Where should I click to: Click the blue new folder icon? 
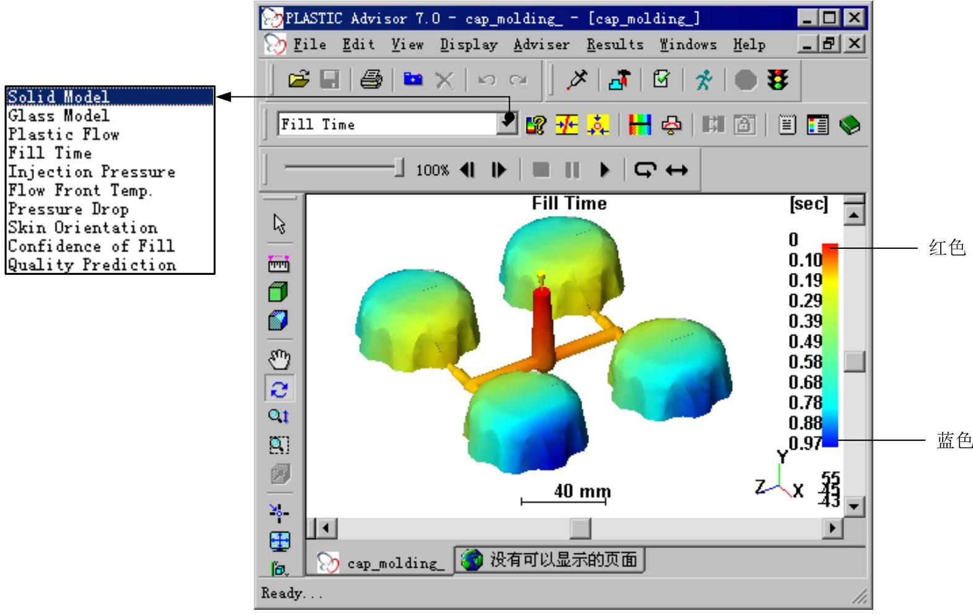pyautogui.click(x=413, y=79)
